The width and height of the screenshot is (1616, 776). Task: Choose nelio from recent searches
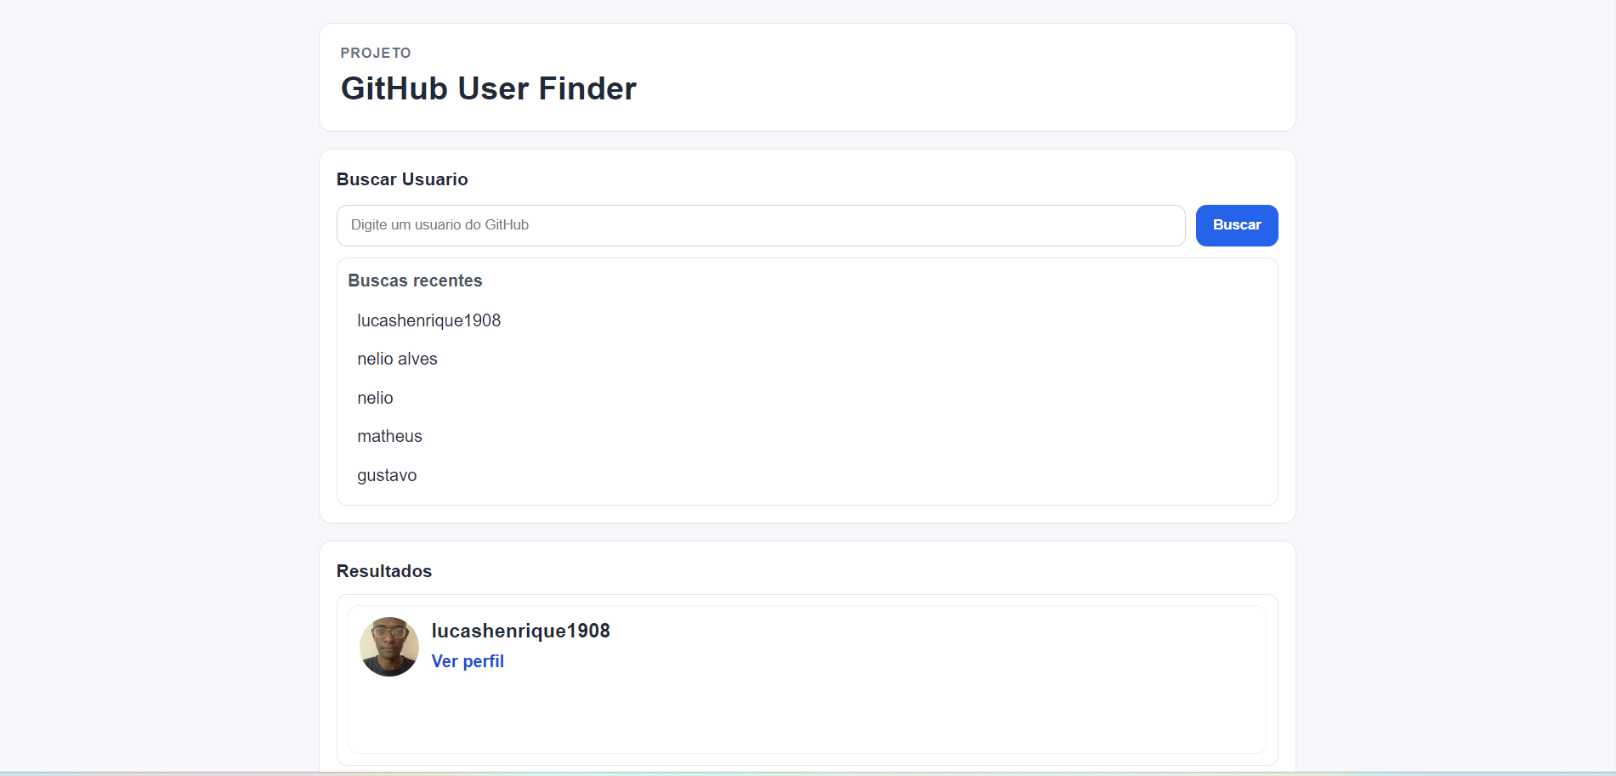[375, 398]
